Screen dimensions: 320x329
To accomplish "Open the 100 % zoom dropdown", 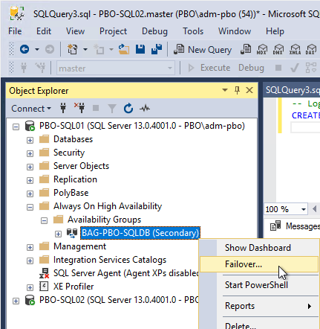I will [304, 209].
